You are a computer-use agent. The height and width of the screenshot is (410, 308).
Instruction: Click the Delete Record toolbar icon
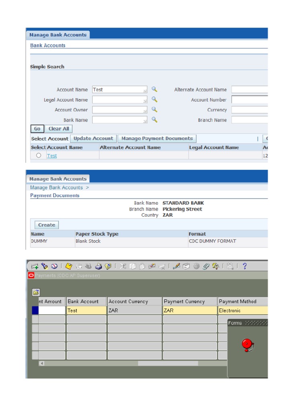coord(162,266)
